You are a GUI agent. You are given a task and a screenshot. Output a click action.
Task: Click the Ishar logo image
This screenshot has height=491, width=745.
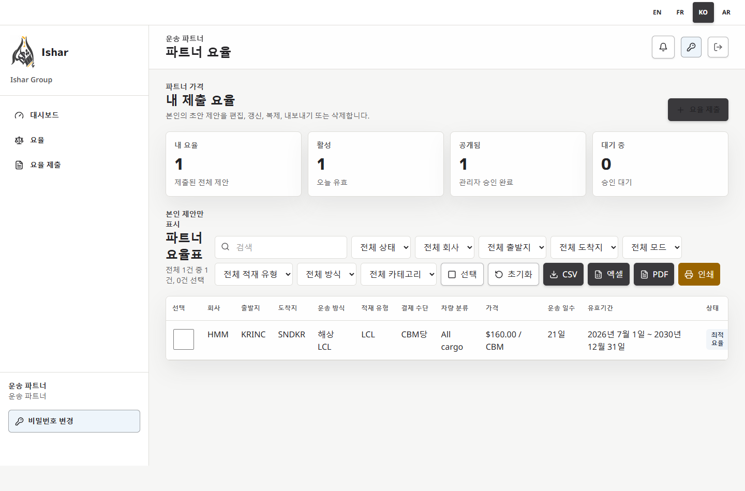(x=23, y=52)
